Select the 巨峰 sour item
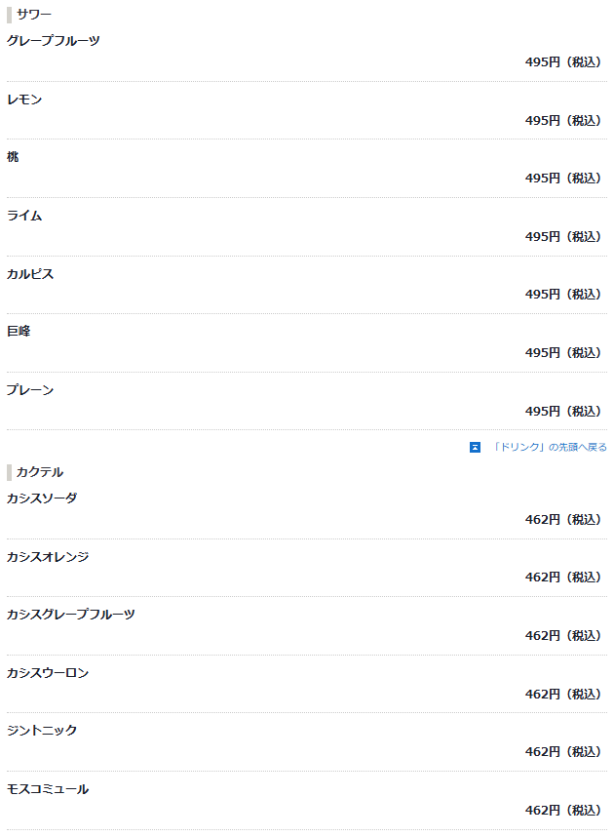614x837 pixels. click(x=19, y=332)
